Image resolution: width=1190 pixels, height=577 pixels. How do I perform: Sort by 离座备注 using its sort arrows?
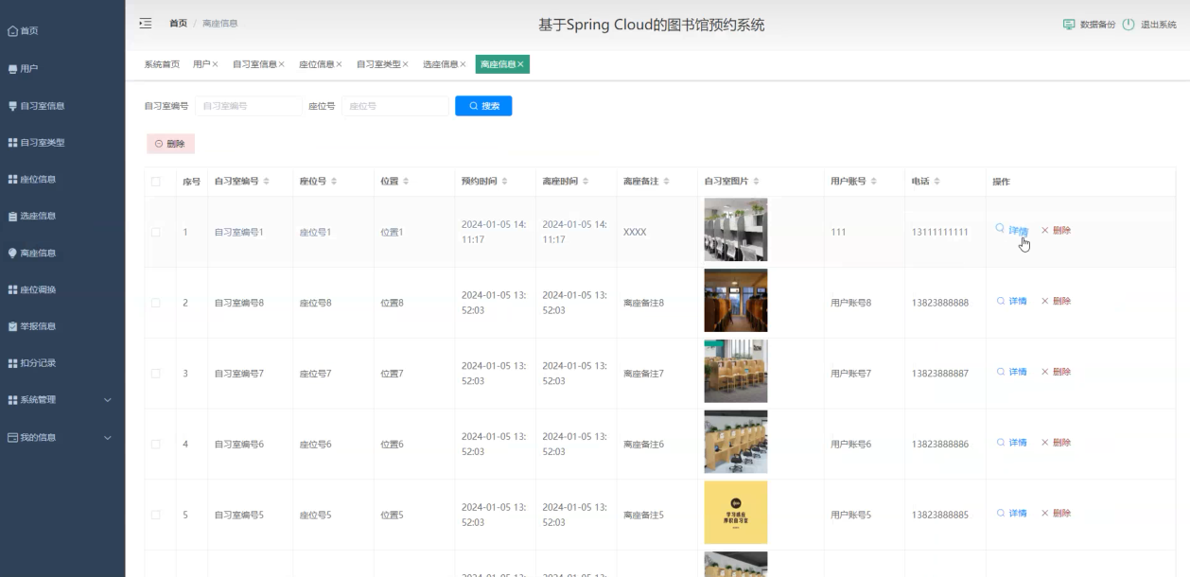click(667, 182)
